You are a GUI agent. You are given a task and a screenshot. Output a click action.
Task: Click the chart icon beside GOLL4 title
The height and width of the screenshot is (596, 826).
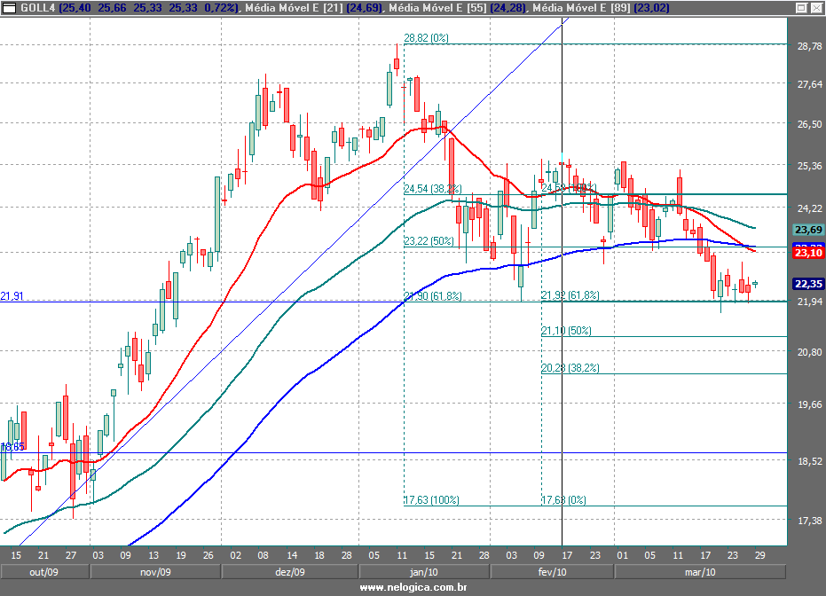click(9, 7)
